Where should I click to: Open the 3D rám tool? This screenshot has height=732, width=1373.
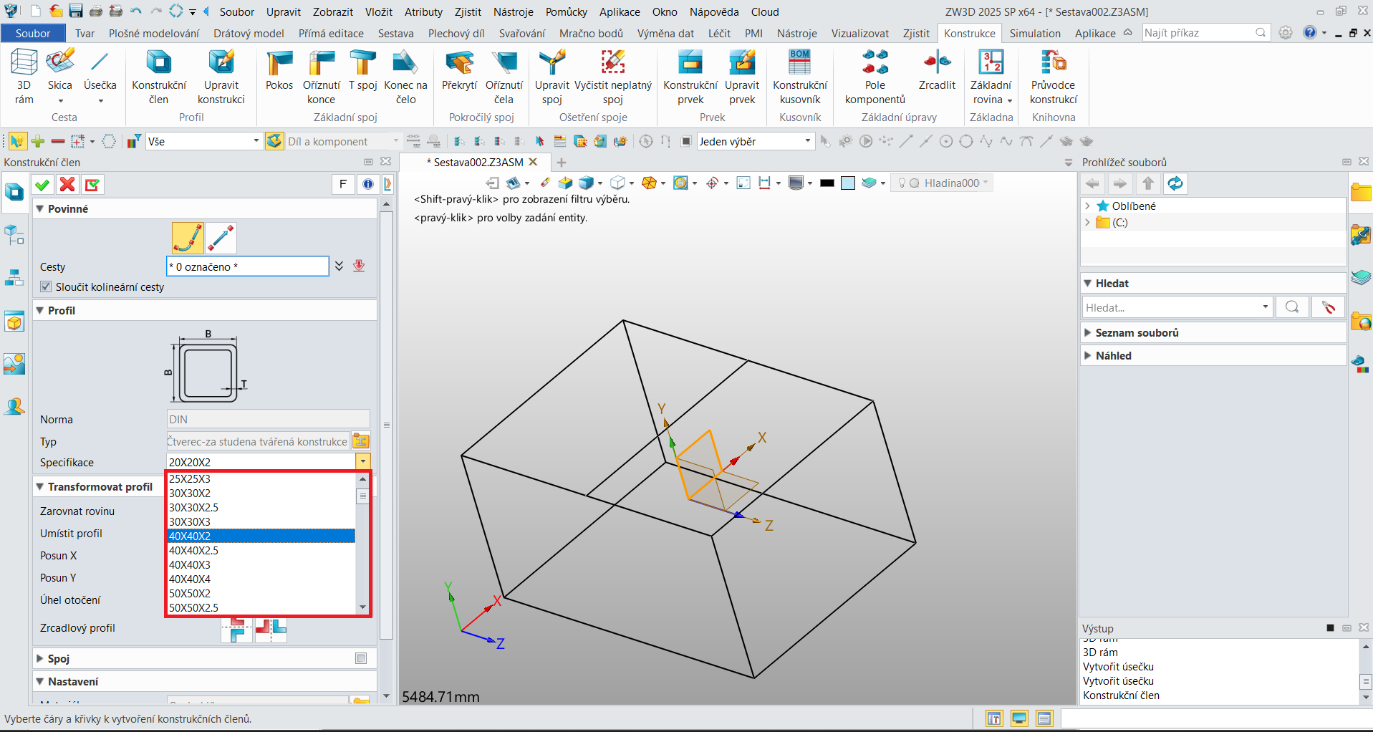pyautogui.click(x=24, y=77)
